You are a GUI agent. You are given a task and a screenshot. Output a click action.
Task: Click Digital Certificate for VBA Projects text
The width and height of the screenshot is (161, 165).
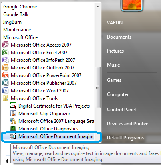click(x=54, y=106)
